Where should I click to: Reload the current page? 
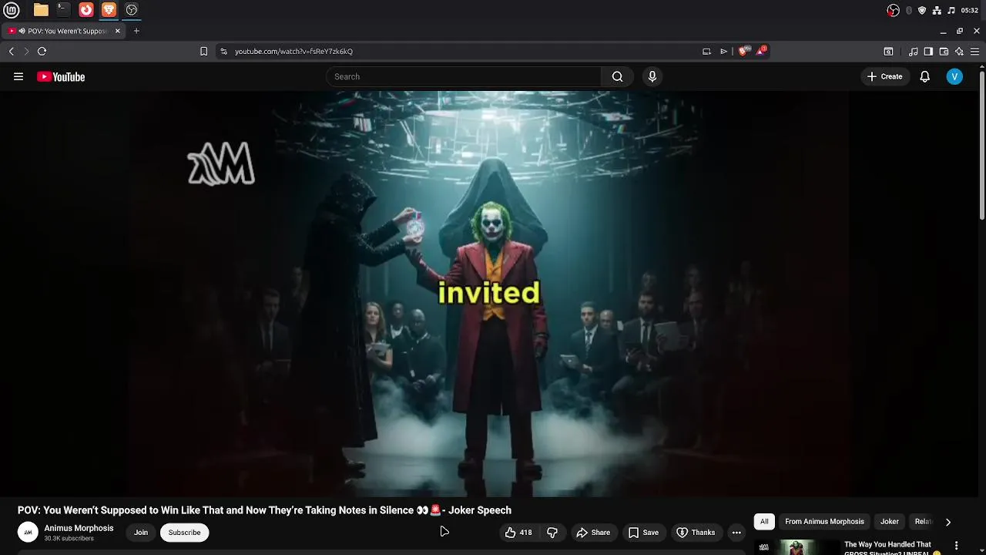coord(42,52)
